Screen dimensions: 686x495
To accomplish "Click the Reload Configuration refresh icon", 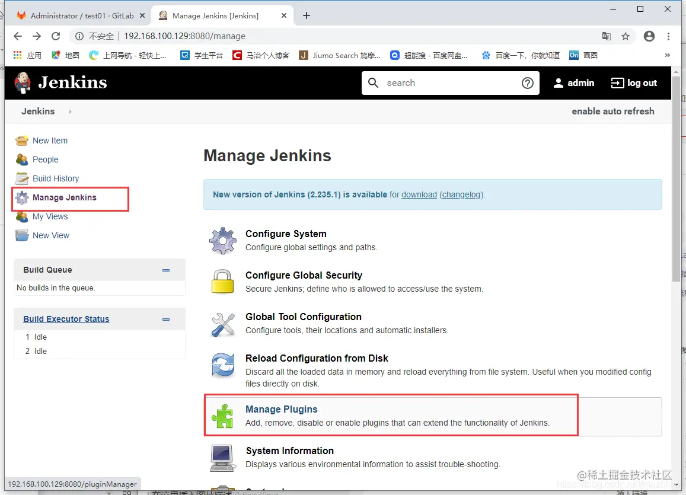I will click(223, 365).
